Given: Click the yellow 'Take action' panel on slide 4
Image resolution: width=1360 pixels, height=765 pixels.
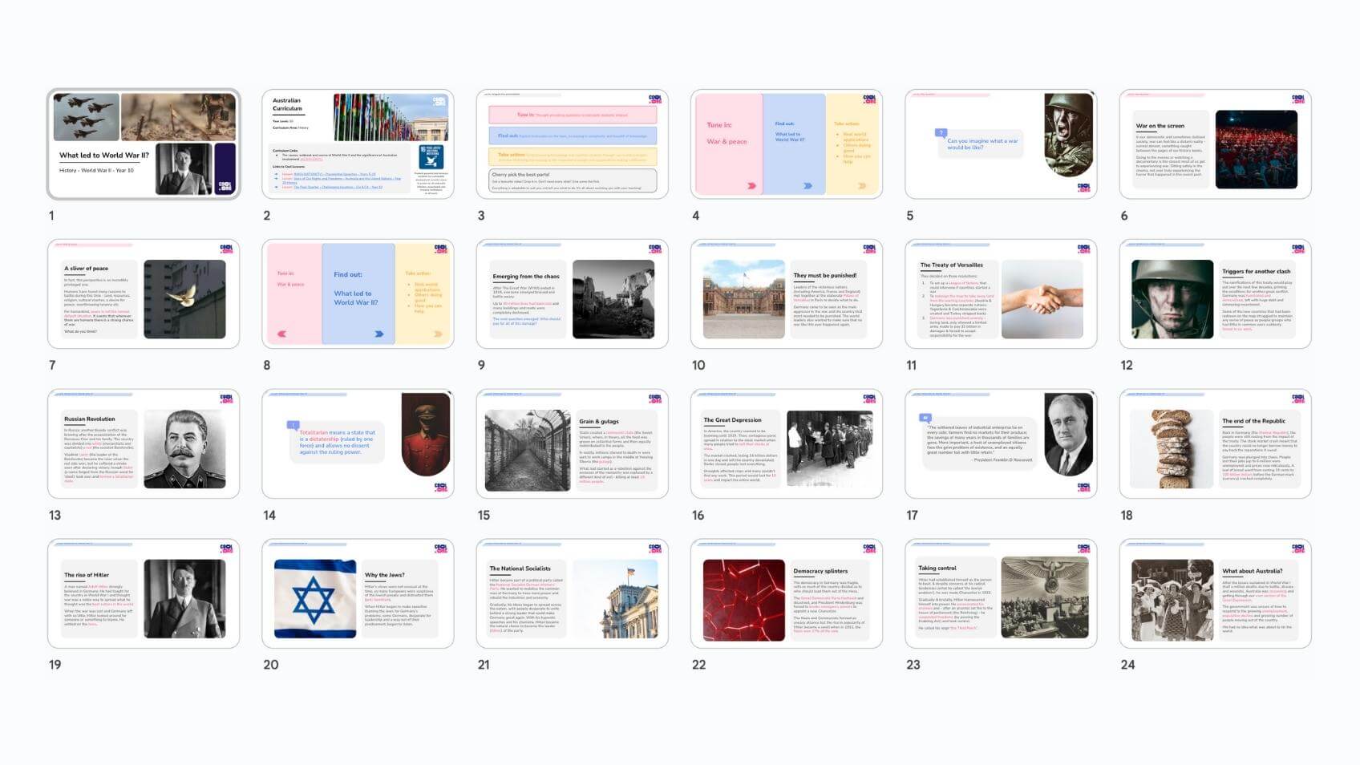Looking at the screenshot, I should [x=853, y=144].
